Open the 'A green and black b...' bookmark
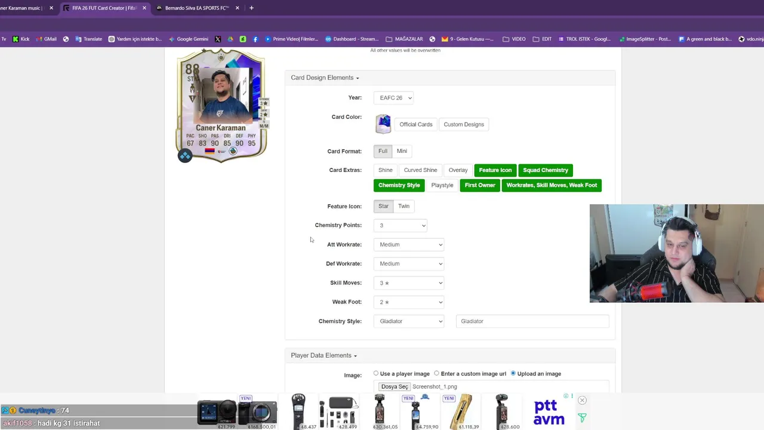 tap(705, 39)
